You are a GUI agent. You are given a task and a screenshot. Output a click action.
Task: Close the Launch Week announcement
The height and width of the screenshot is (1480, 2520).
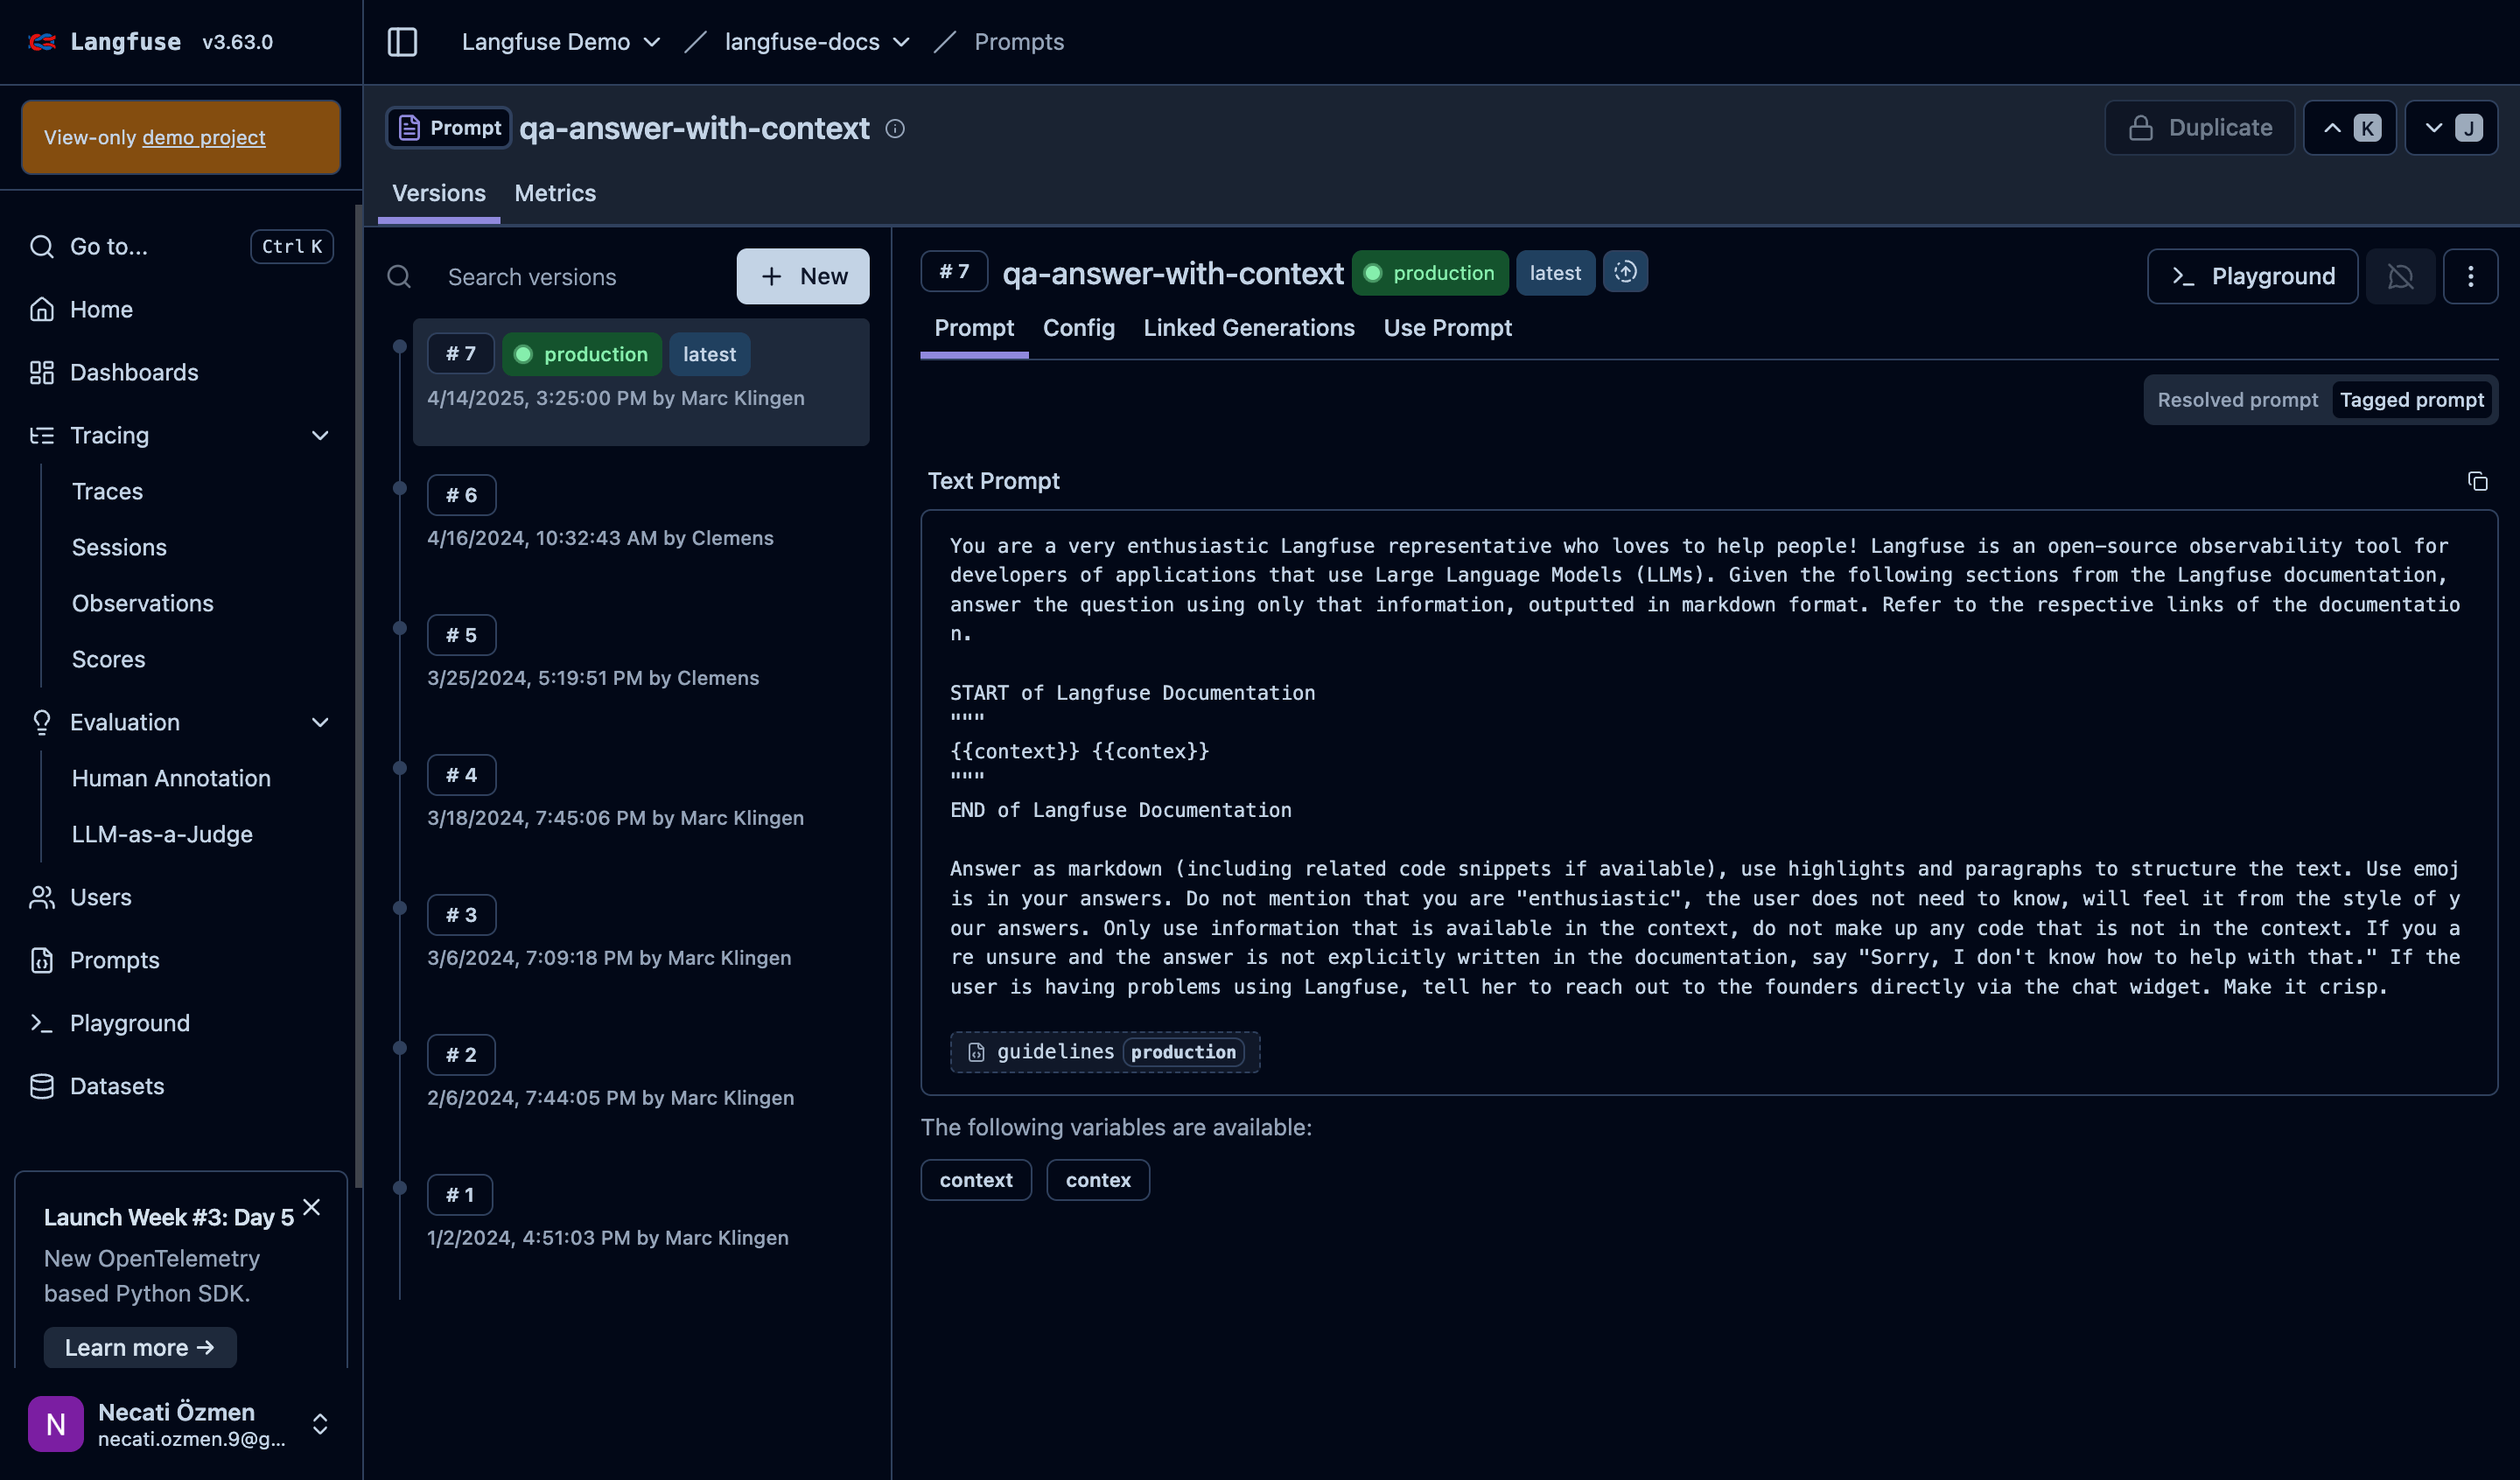pos(312,1207)
